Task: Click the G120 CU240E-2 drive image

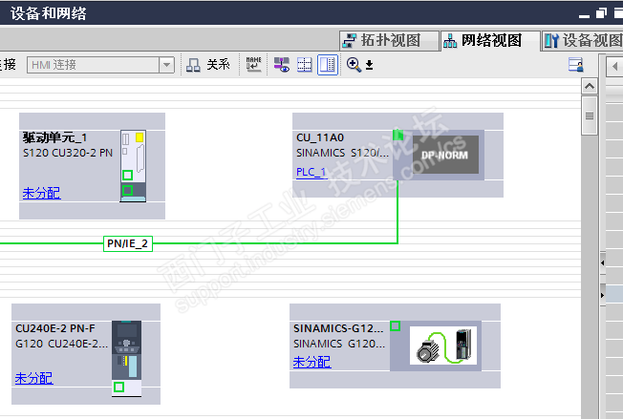Action: click(126, 358)
